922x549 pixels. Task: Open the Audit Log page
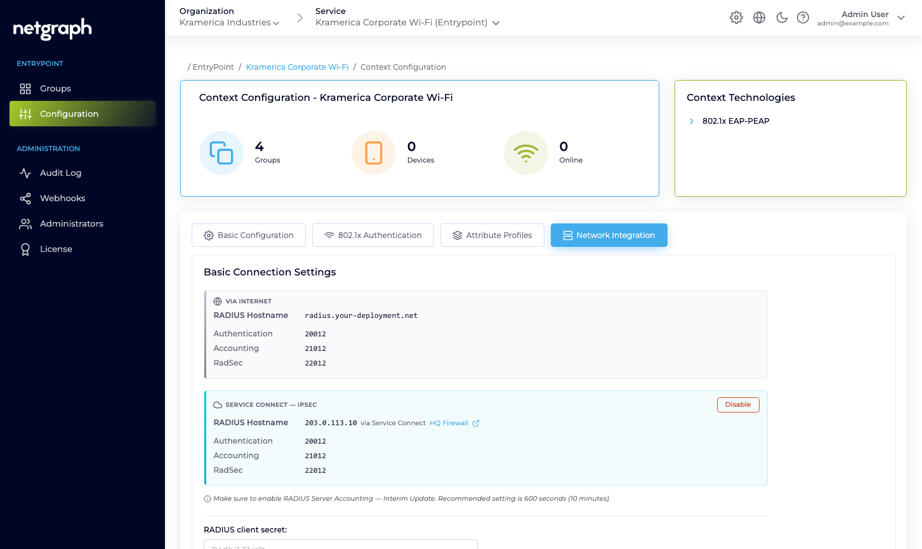[x=82, y=173]
